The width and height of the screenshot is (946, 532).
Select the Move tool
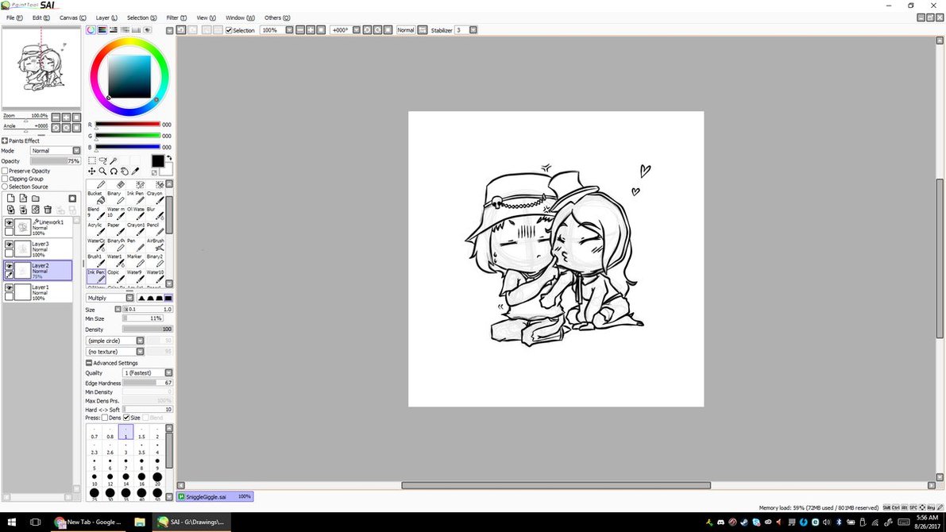tap(91, 172)
